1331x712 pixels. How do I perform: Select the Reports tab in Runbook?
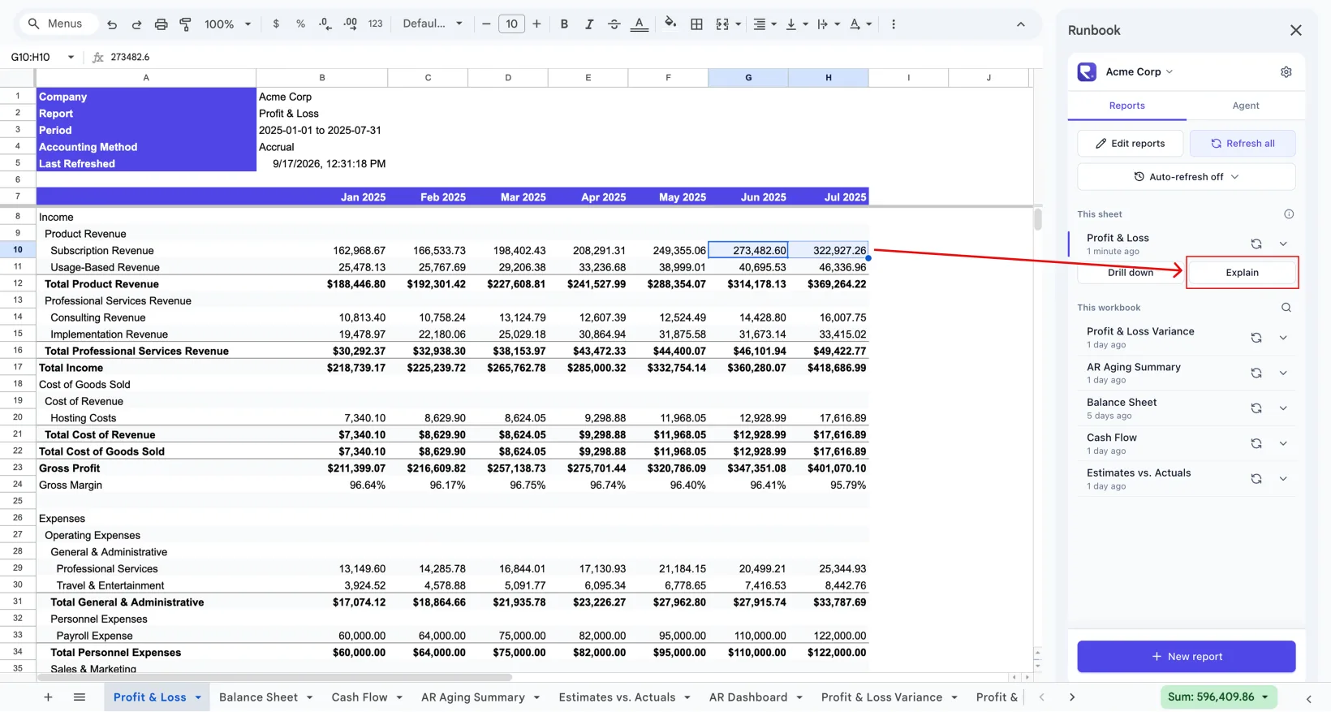point(1127,106)
